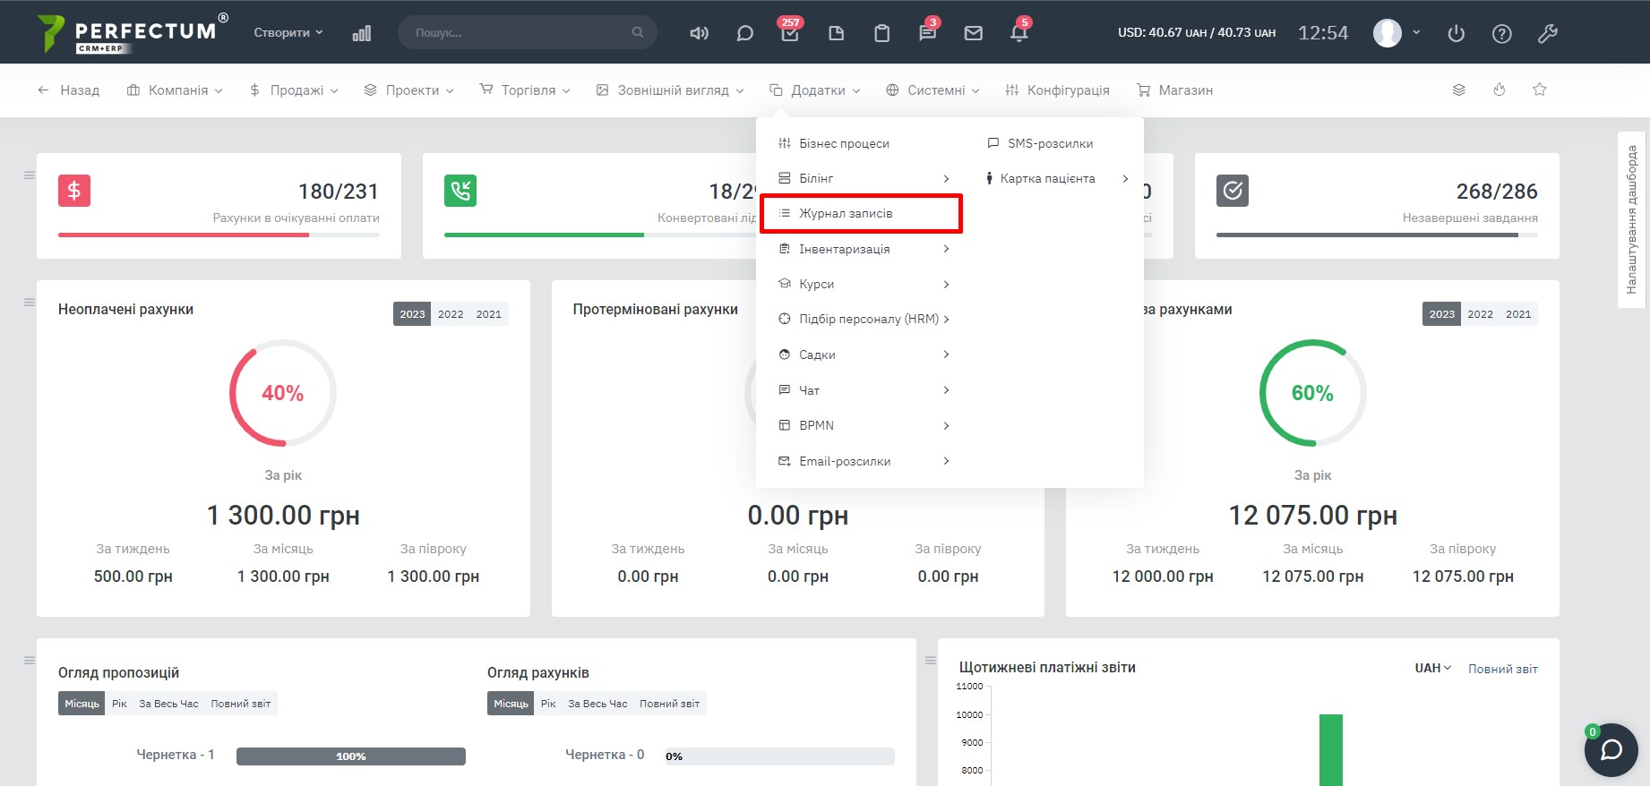Click the star favorites icon
Viewport: 1650px width, 786px height.
coord(1539,90)
